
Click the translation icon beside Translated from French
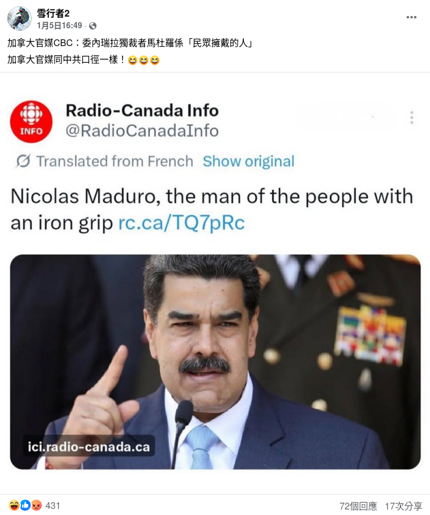point(23,161)
